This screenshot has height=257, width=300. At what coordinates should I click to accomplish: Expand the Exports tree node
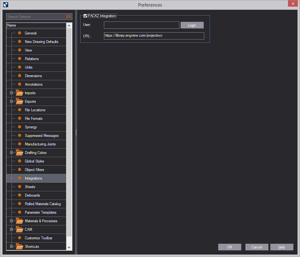[11, 101]
